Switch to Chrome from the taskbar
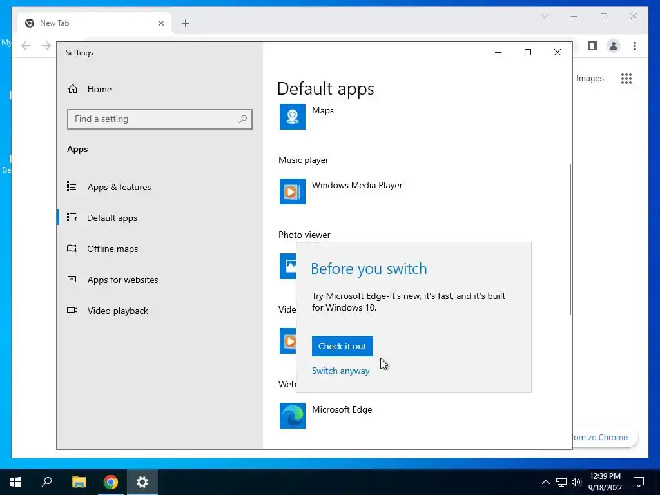This screenshot has height=495, width=660. tap(110, 482)
